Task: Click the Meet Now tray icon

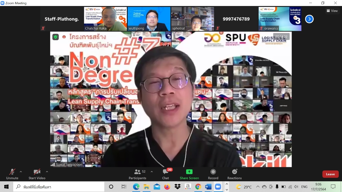Action: point(271,187)
